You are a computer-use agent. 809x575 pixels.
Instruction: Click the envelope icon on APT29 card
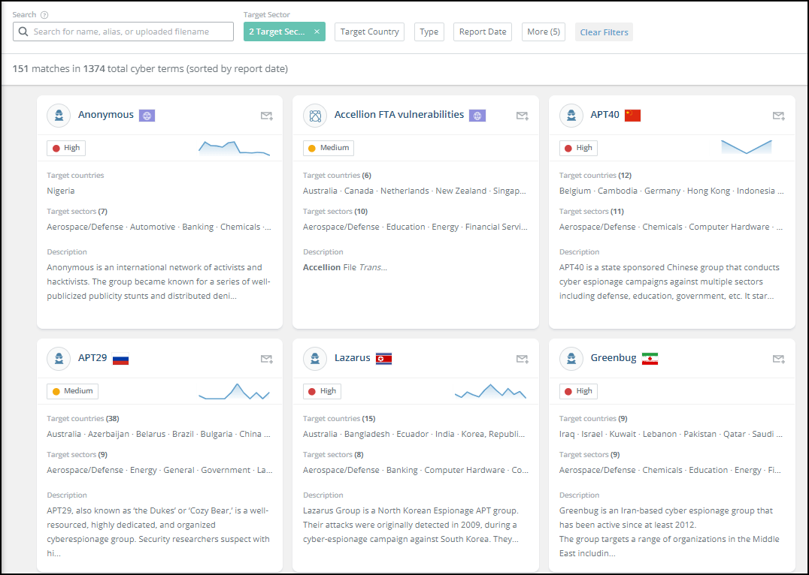pos(267,359)
